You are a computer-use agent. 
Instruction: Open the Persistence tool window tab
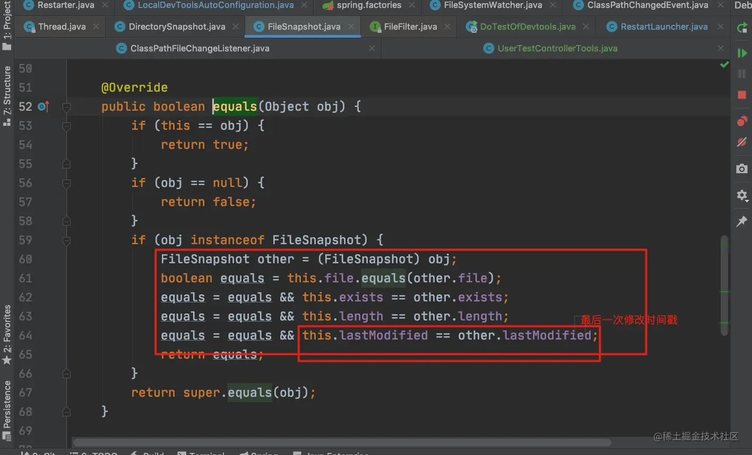(6, 411)
